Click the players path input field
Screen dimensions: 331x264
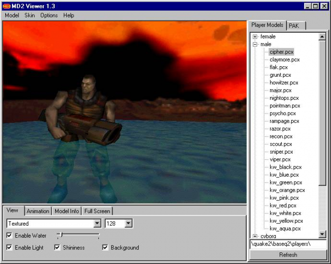coord(288,244)
